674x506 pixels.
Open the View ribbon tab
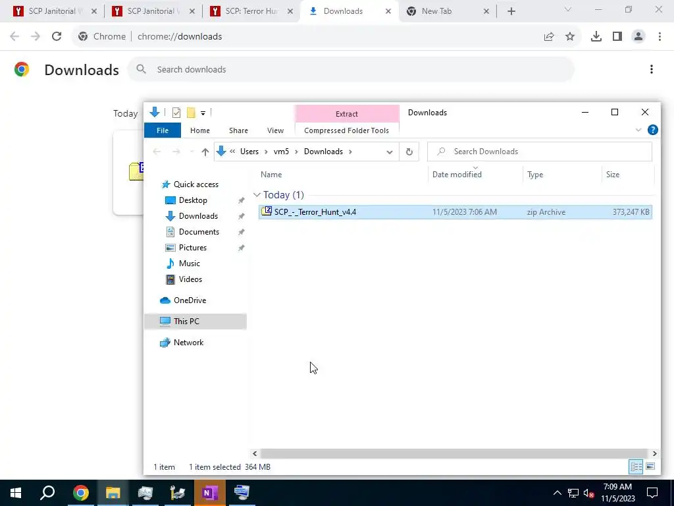(x=275, y=130)
